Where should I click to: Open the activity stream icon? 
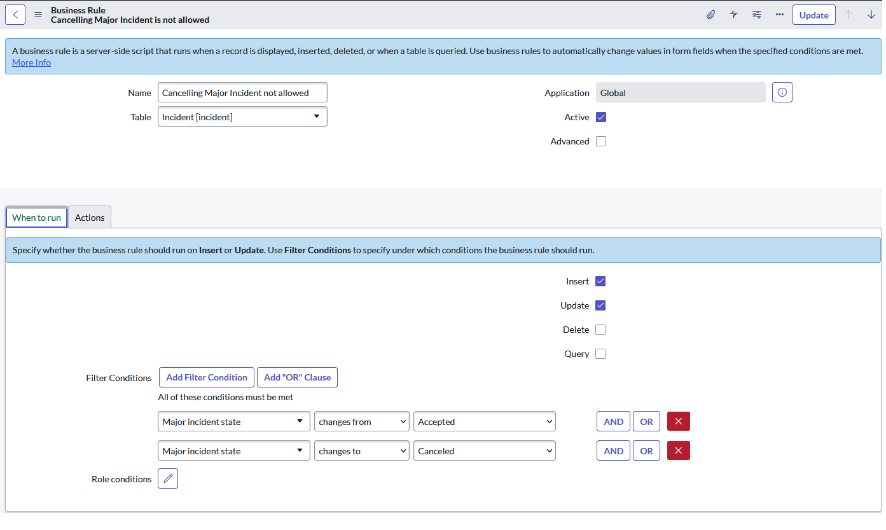(x=733, y=14)
